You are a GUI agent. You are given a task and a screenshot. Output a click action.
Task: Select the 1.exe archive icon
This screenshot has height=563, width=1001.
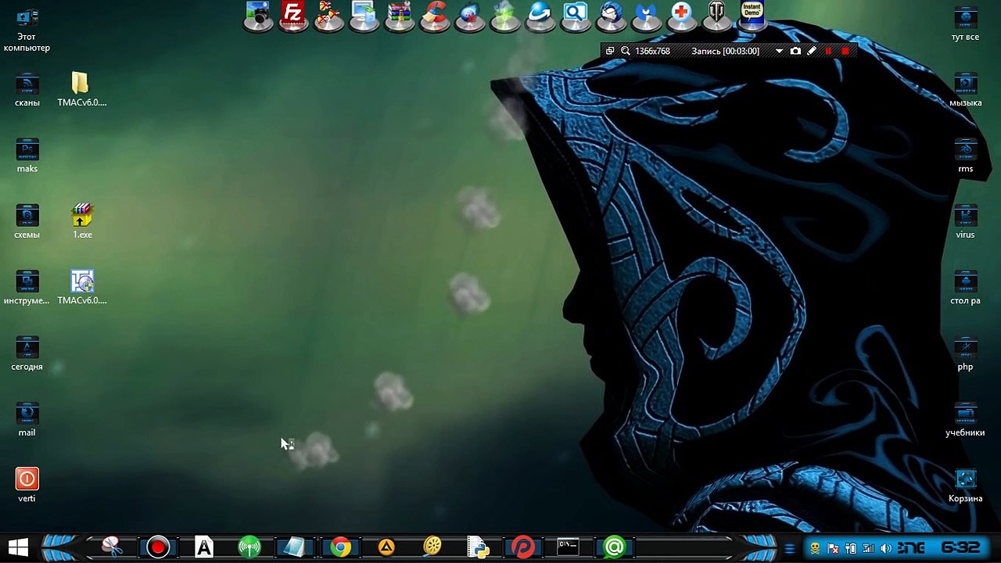pyautogui.click(x=82, y=222)
